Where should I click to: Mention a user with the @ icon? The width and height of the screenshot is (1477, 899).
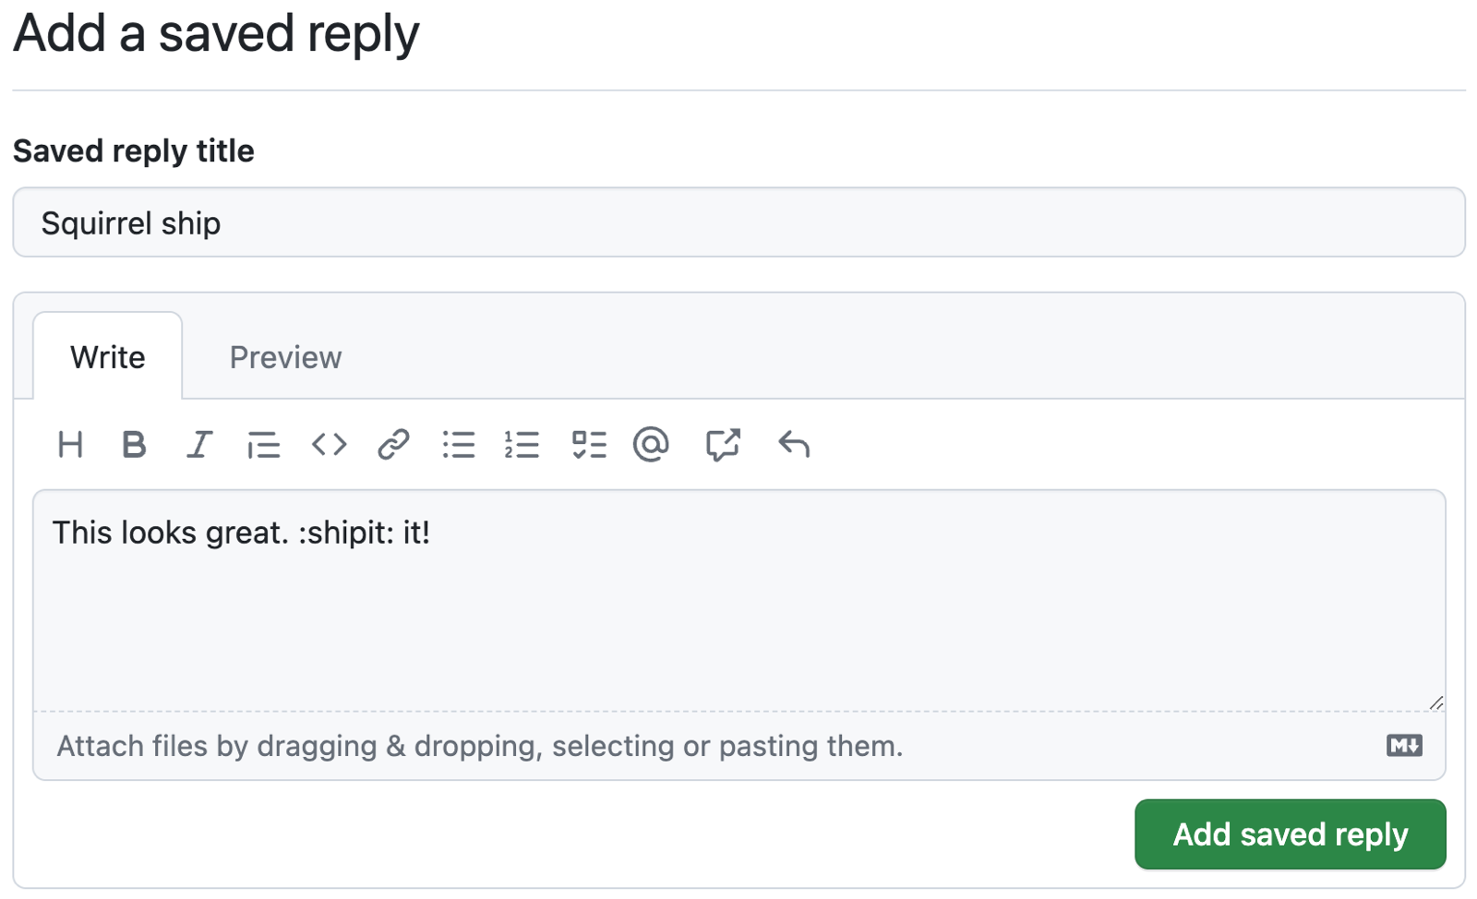pos(652,445)
